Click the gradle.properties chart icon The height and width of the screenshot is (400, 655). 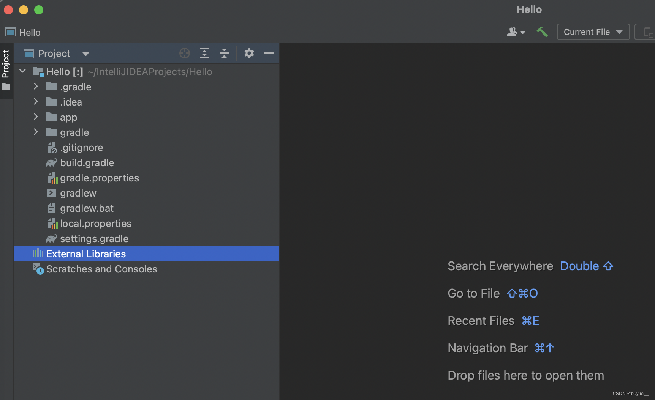pos(52,178)
